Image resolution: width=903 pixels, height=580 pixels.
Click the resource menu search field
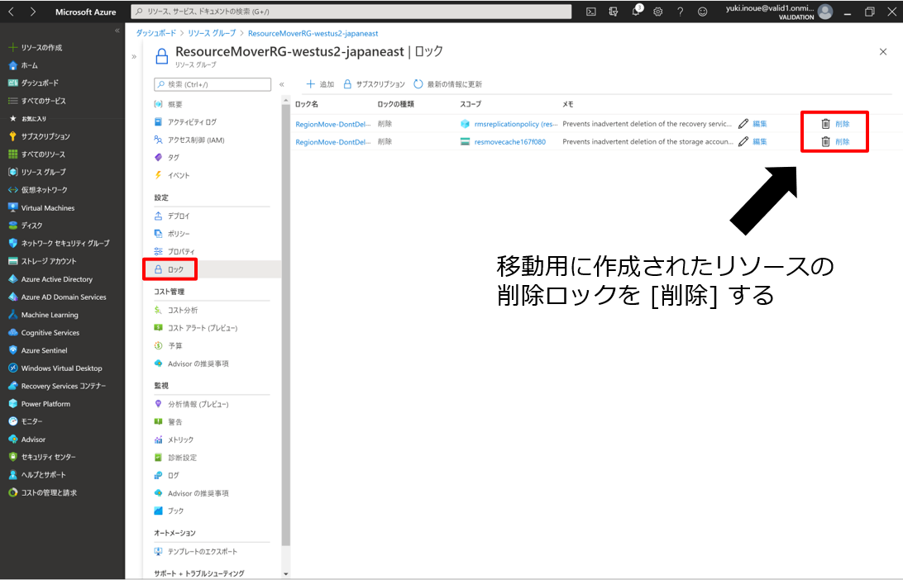[x=213, y=84]
